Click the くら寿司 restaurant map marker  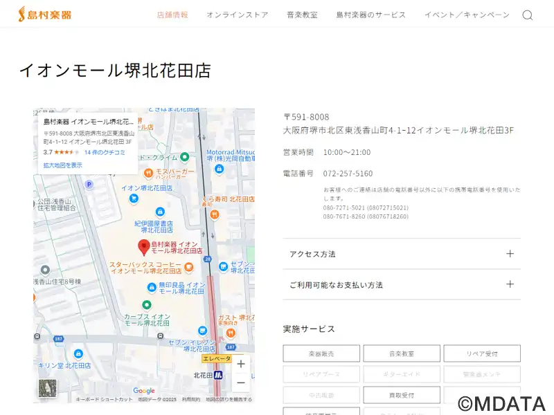(215, 214)
